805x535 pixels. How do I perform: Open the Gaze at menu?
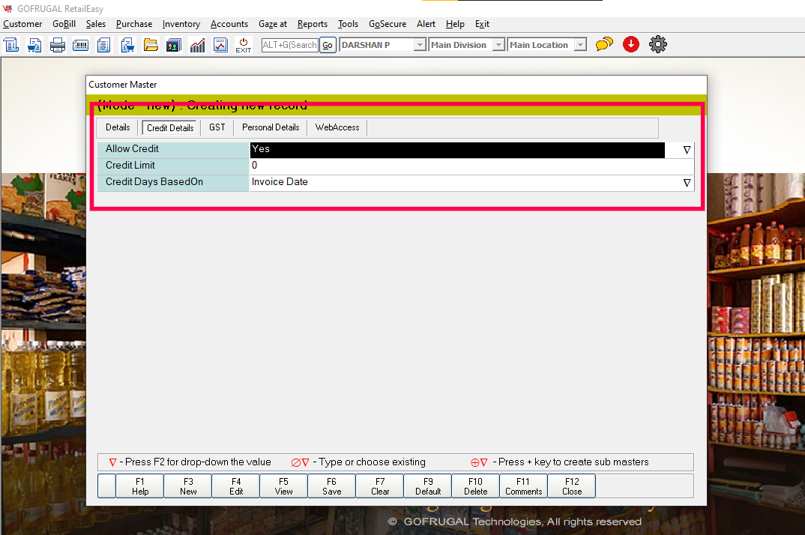tap(273, 24)
